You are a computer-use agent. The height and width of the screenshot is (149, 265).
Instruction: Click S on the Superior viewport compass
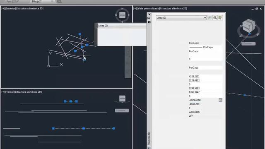[123, 22]
